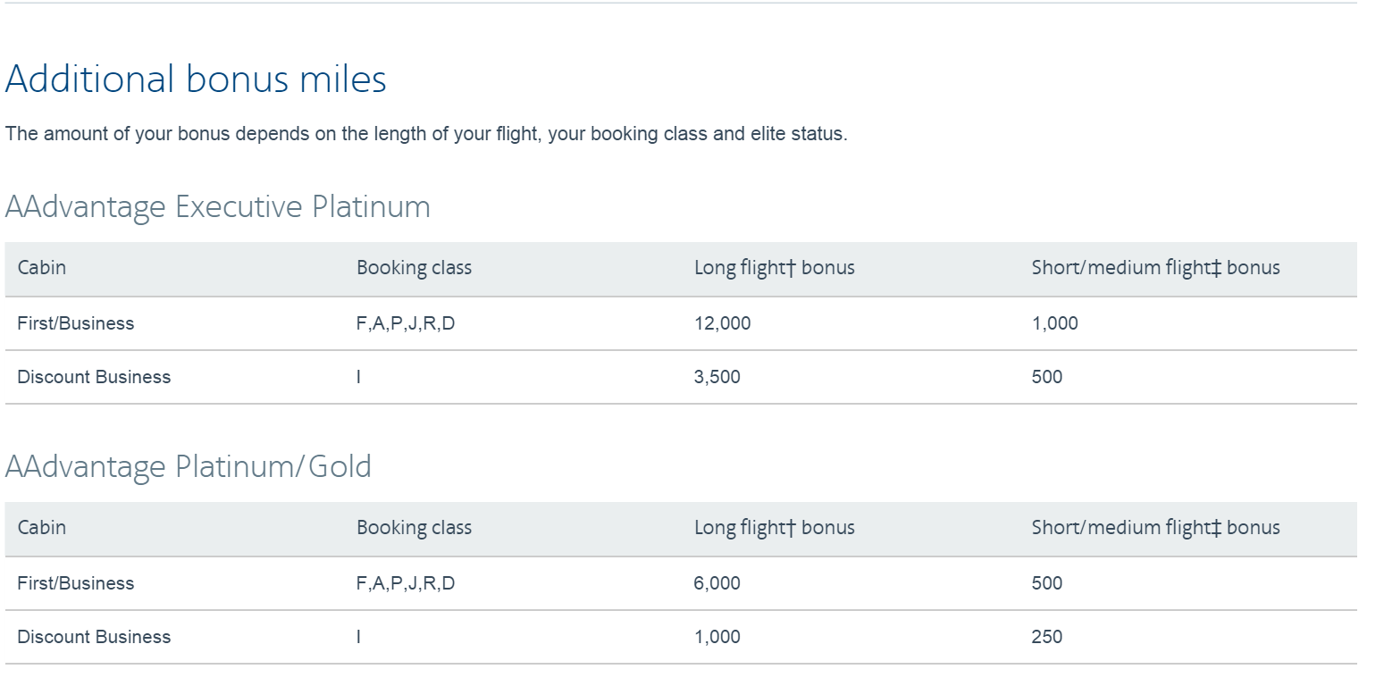This screenshot has height=686, width=1384.
Task: Click the "AAdvantage Executive Platinum" section heading
Action: (217, 206)
